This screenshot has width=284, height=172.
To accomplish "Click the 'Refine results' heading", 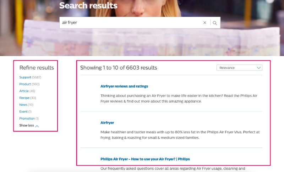I will 37,68.
